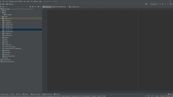The width and height of the screenshot is (173, 97).
Task: Expand the build folder
Action: 1,11
